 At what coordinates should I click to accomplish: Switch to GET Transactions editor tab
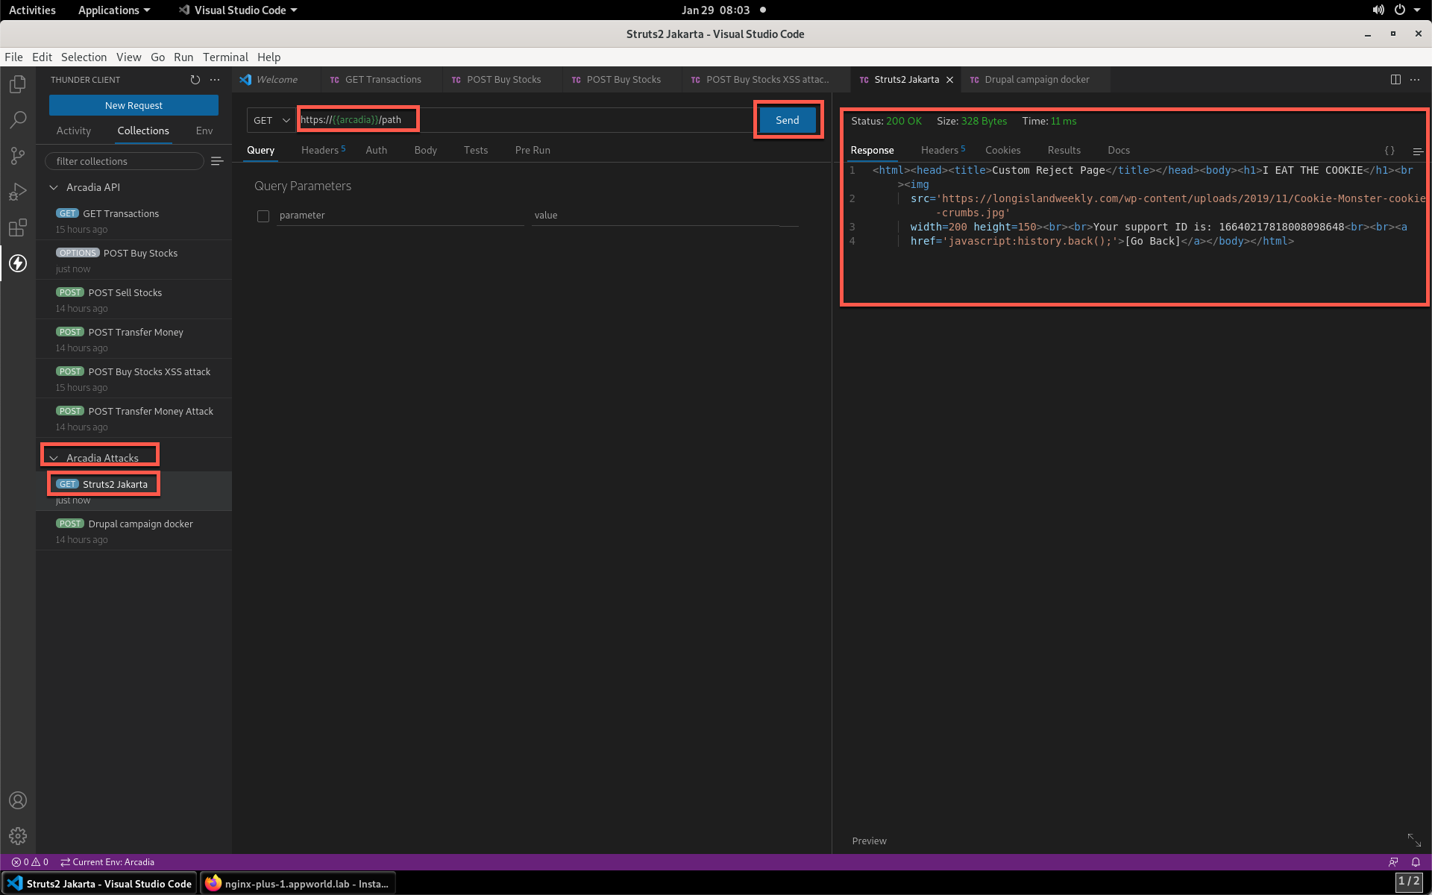(x=381, y=80)
